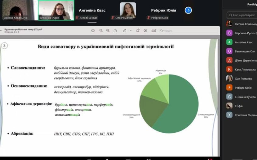257x160 pixels.
Task: Click gray X avatar of Христина
Action: pos(229,115)
